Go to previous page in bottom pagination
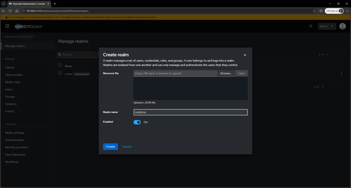 [x=331, y=87]
